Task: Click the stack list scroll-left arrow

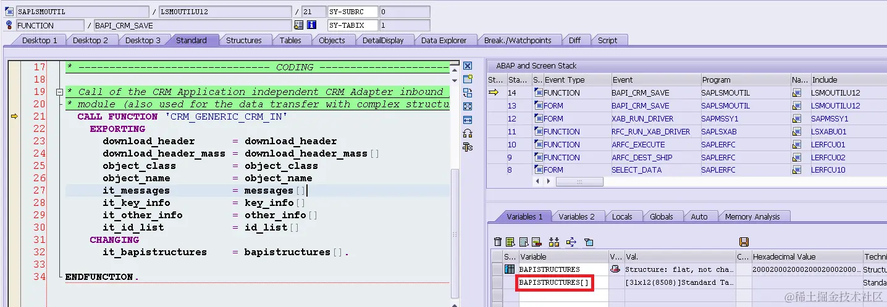Action: pyautogui.click(x=538, y=182)
